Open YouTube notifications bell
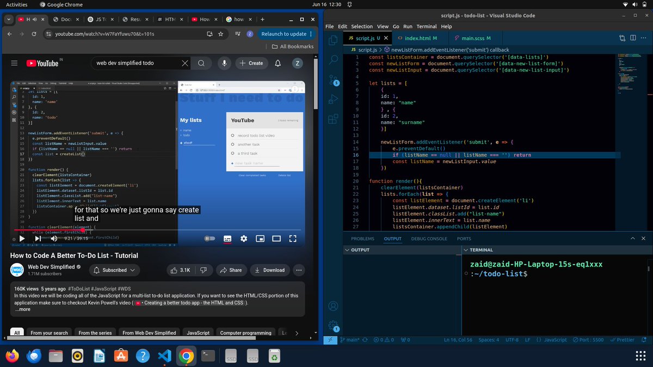 [278, 63]
